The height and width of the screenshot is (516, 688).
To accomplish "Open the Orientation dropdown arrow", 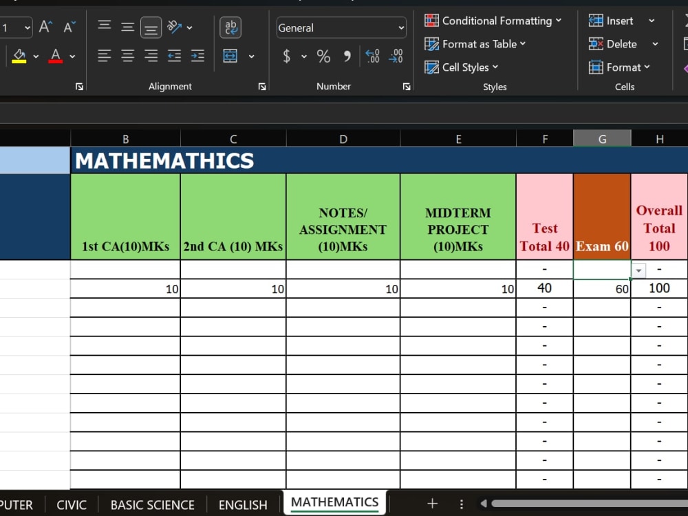I will [190, 28].
